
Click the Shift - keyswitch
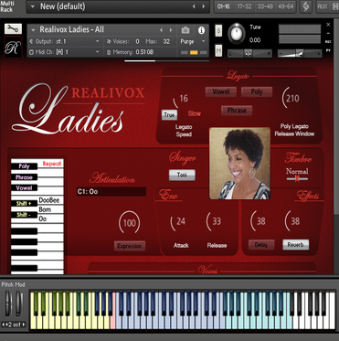point(24,215)
